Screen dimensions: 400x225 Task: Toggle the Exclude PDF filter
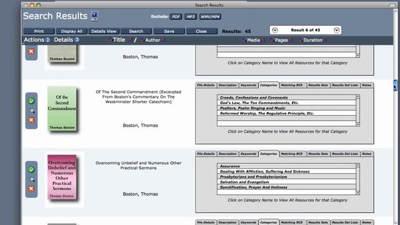click(176, 17)
